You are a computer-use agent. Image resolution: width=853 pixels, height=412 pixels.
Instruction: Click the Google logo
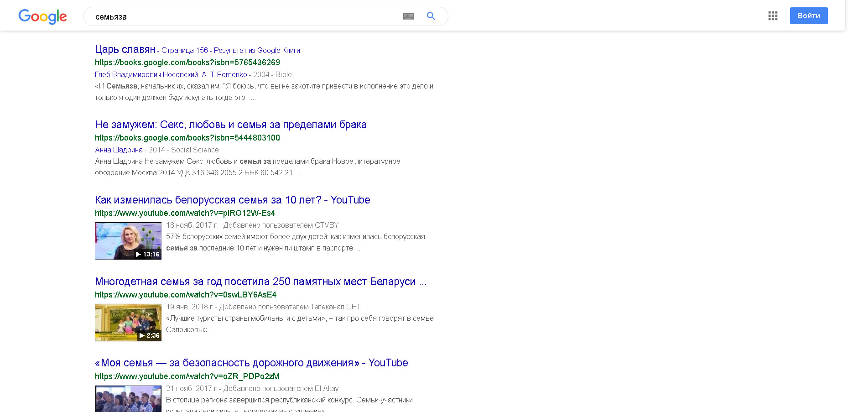point(42,16)
